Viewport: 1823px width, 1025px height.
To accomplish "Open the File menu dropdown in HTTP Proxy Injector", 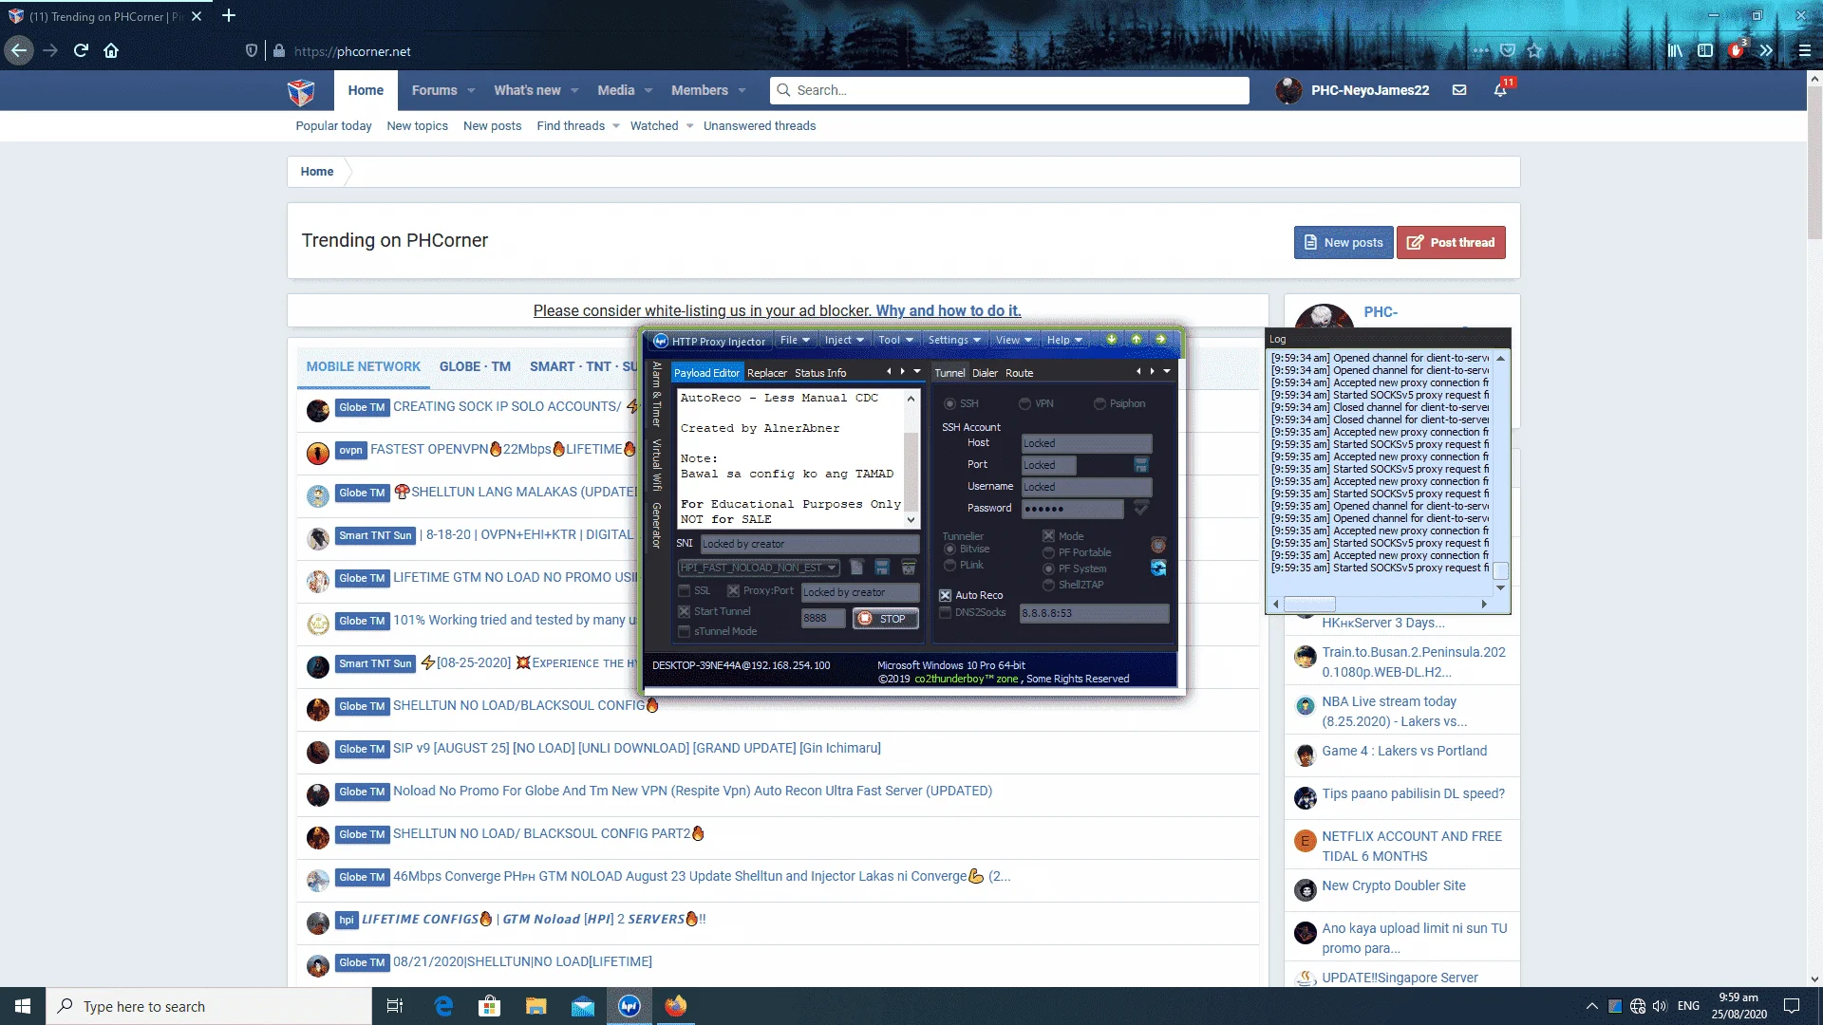I will (x=795, y=340).
